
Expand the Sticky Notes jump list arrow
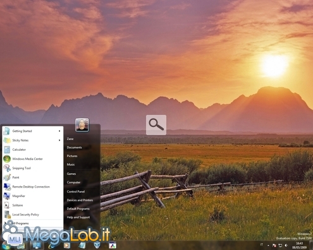59,140
